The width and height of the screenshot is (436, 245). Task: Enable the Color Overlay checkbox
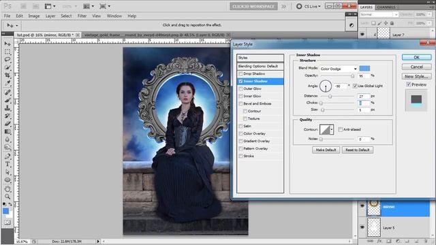tap(240, 133)
